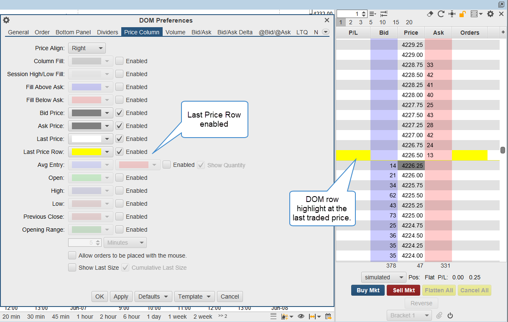This screenshot has width=508, height=322.
Task: Check Allow orders to be placed with mouse
Action: pos(72,256)
